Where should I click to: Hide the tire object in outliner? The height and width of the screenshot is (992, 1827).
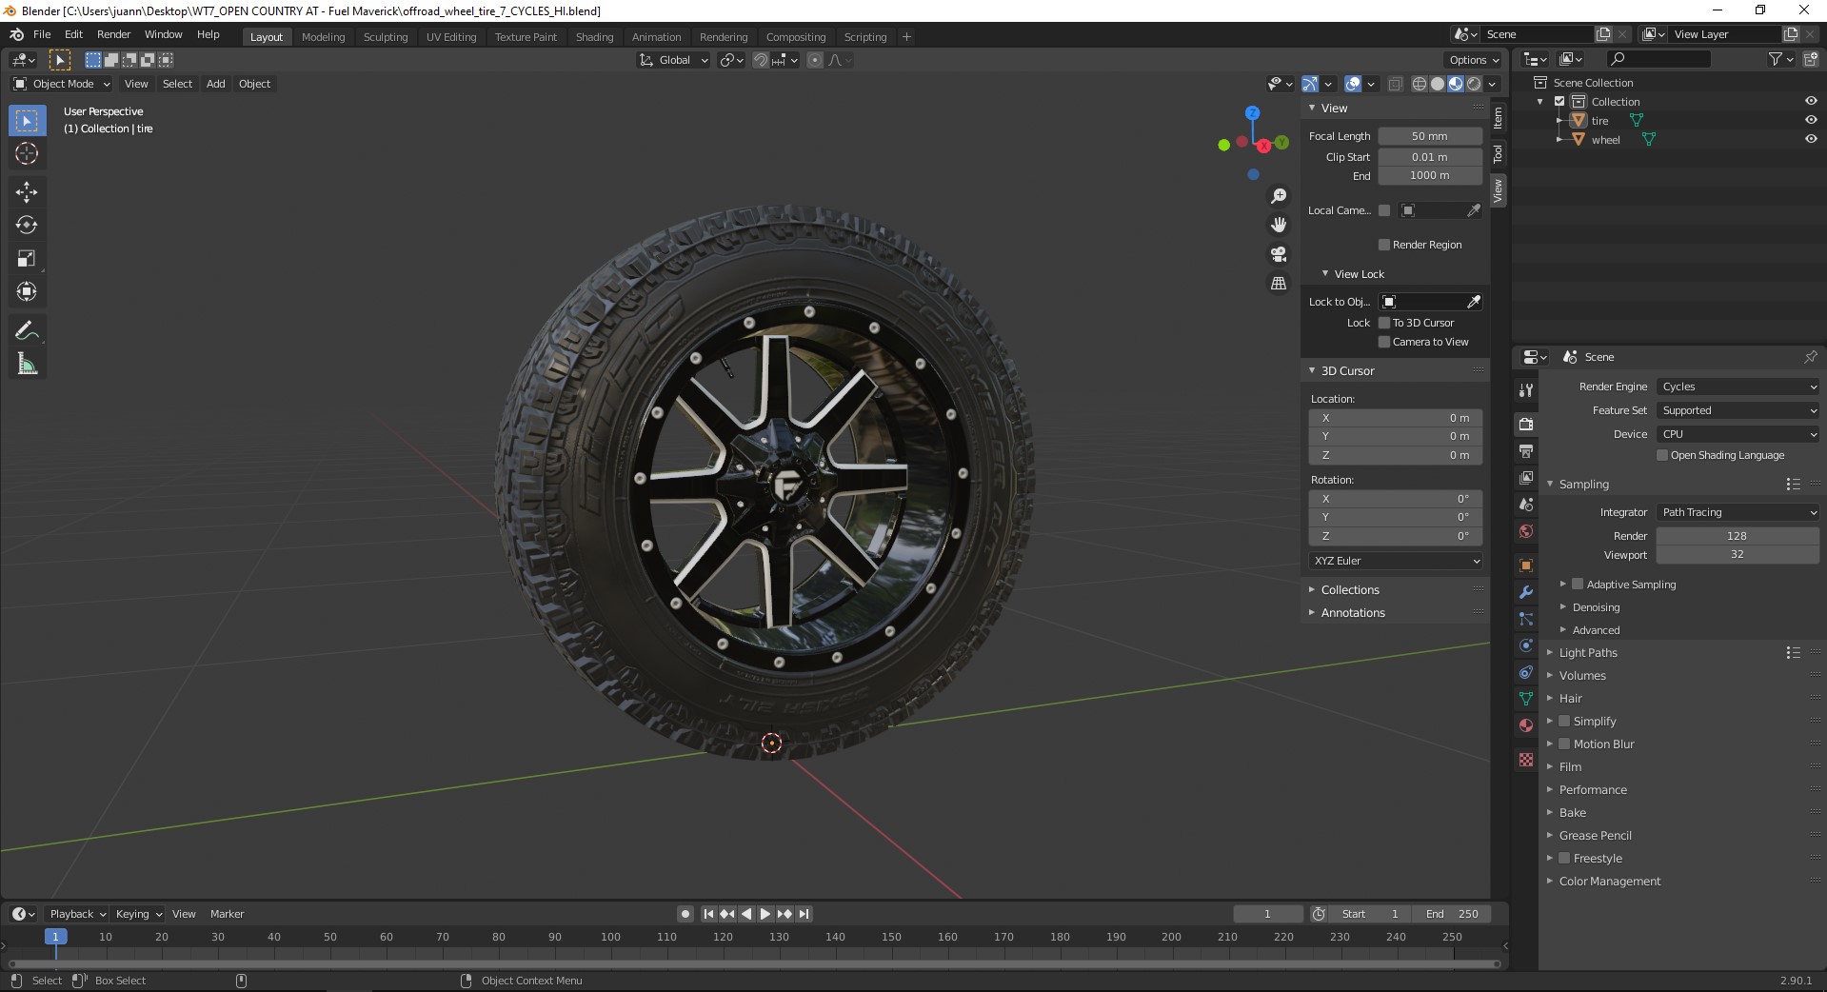[1810, 120]
